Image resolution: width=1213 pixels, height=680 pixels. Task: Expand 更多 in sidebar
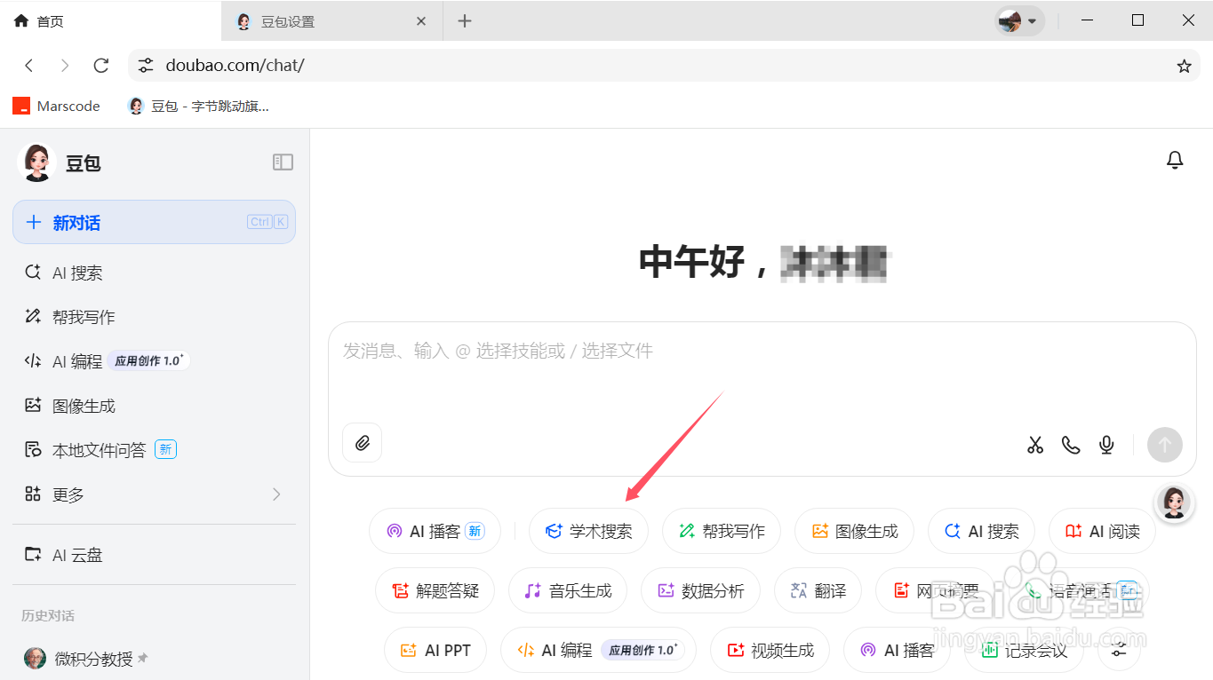[x=154, y=494]
